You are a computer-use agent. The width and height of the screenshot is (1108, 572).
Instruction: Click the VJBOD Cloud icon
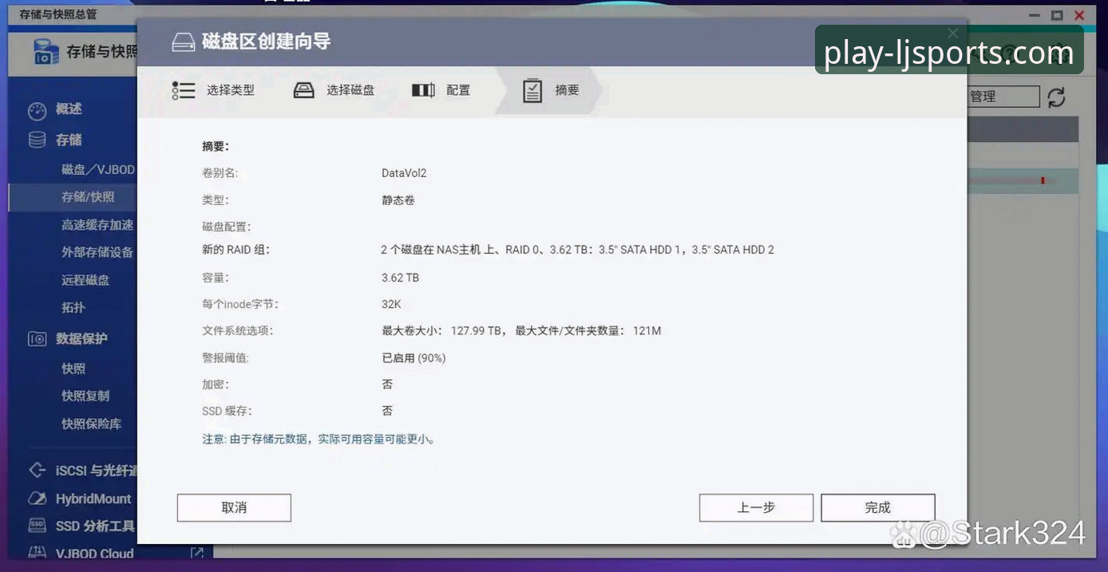coord(38,552)
